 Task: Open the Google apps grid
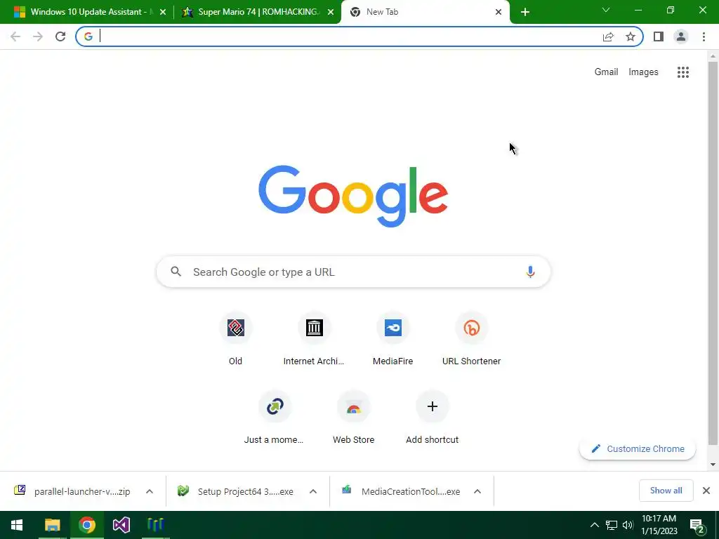(x=682, y=72)
